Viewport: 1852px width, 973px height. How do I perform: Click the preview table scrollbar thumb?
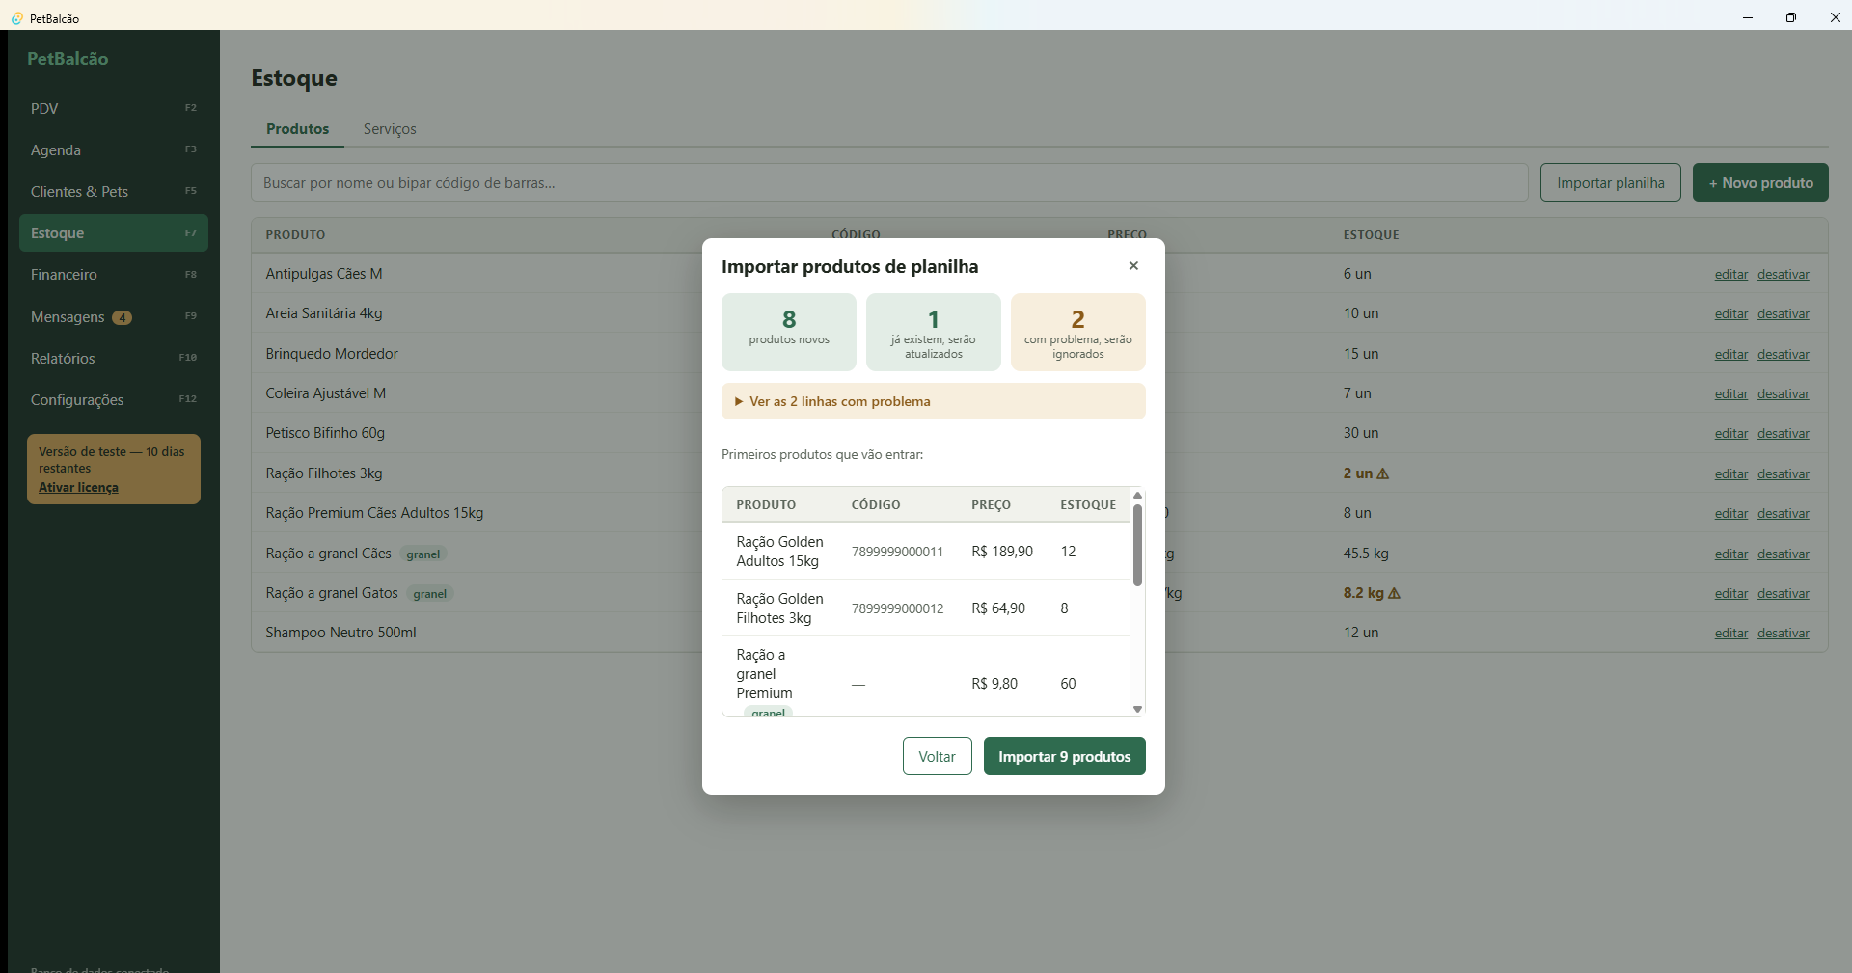click(1137, 545)
